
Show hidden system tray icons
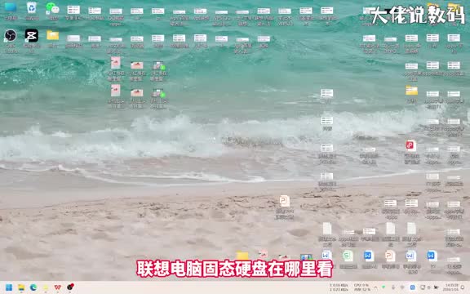[x=375, y=287]
